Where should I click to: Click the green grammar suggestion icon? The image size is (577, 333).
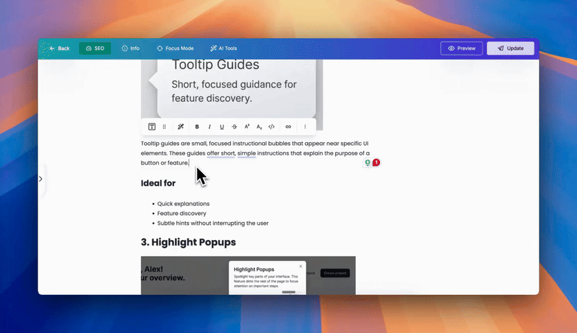(x=368, y=162)
